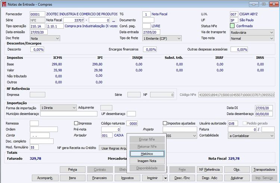The height and width of the screenshot is (183, 280).
Task: Choose Disponibilidade in the popup menu
Action: tap(147, 168)
